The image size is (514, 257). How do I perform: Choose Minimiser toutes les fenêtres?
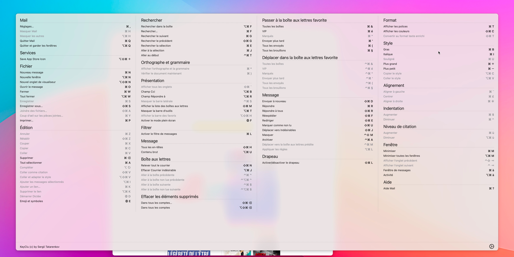click(x=439, y=156)
